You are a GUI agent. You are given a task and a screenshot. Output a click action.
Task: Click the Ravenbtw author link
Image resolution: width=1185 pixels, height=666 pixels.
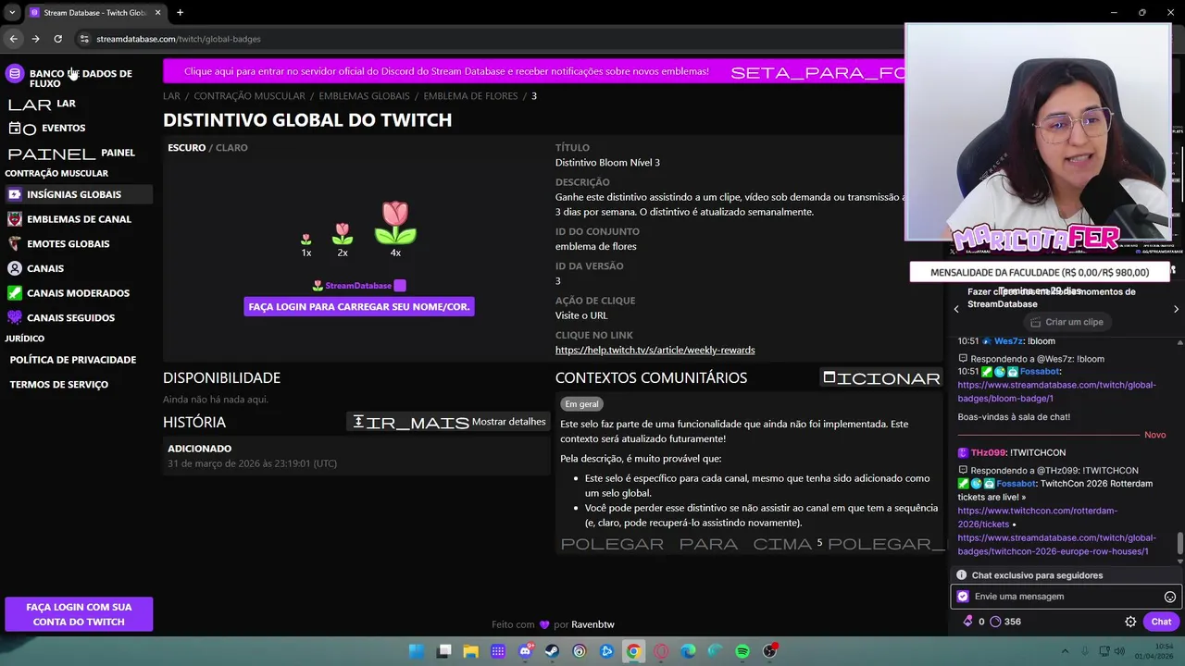[x=592, y=624]
